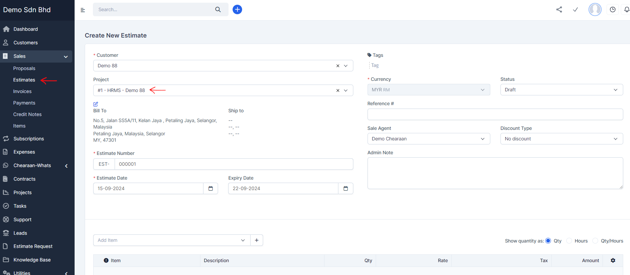
Task: Click the edit pencil icon above Bill To
Action: (96, 104)
